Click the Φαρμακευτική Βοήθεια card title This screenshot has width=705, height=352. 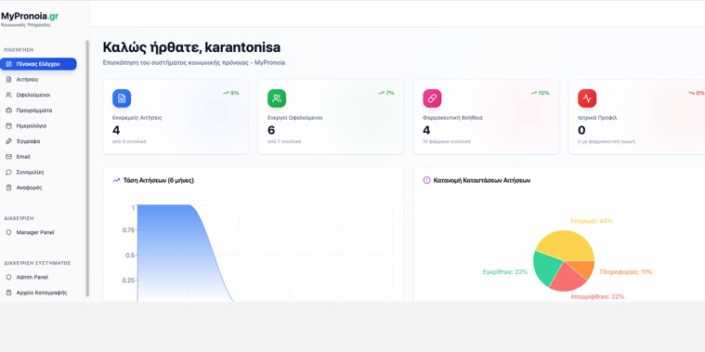pyautogui.click(x=452, y=118)
